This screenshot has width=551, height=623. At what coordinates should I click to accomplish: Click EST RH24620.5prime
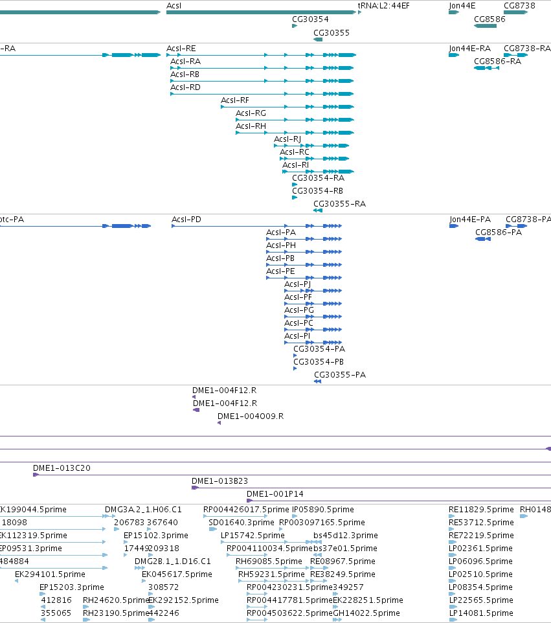click(116, 600)
